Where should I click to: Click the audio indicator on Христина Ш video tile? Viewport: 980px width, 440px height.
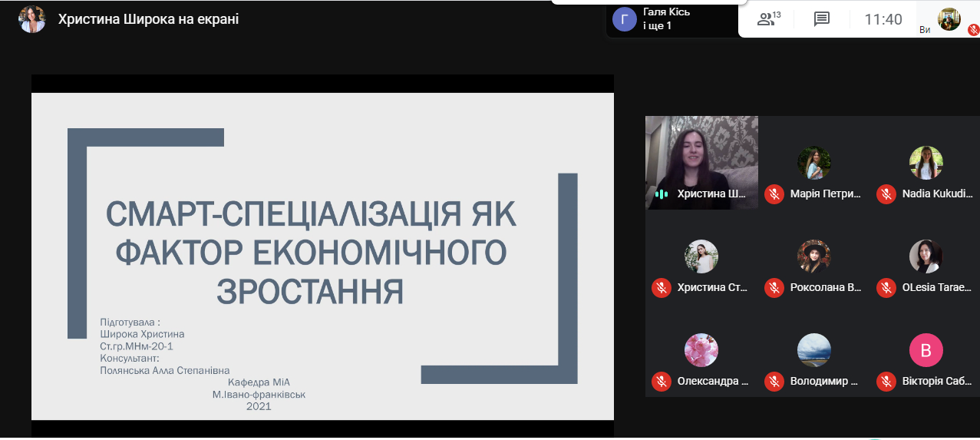point(661,194)
